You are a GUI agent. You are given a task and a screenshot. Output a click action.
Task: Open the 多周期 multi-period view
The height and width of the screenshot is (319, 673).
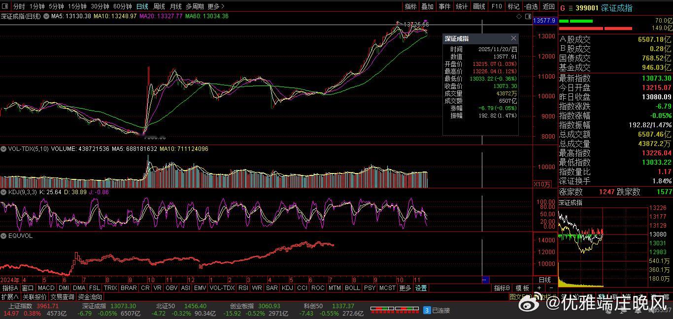[195, 6]
